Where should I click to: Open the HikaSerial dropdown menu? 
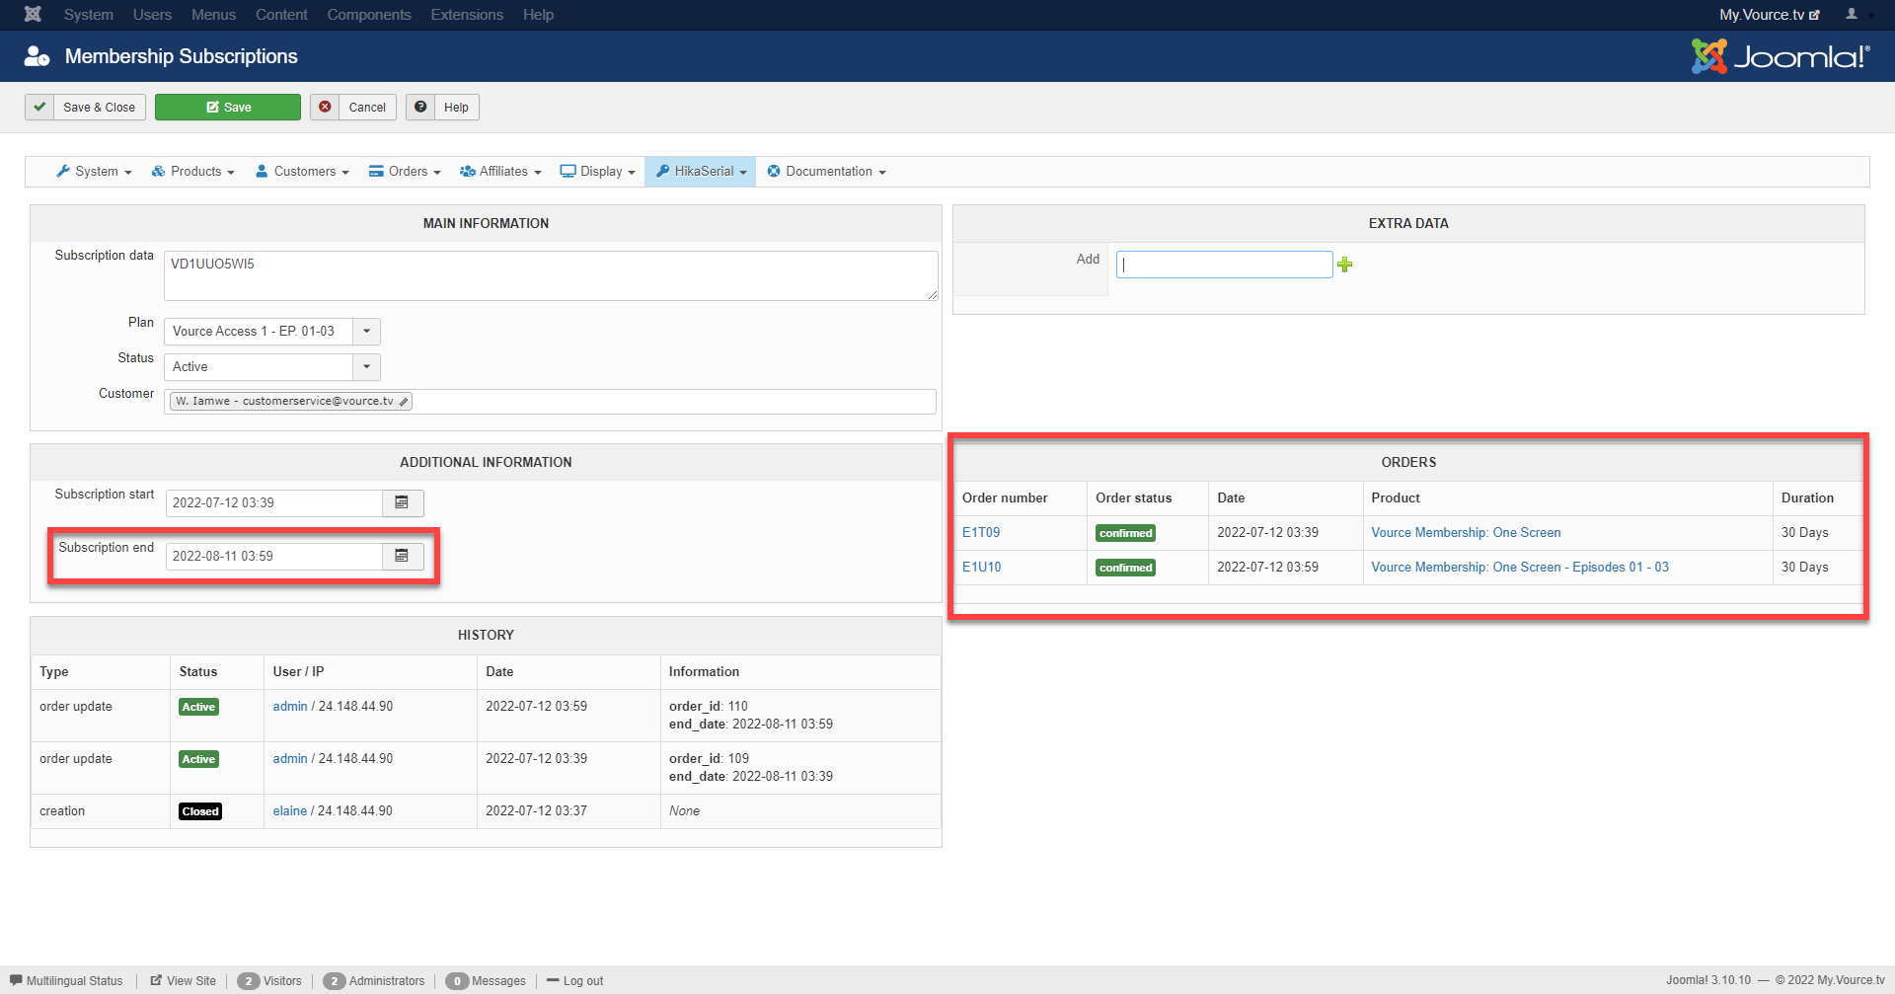(x=701, y=172)
